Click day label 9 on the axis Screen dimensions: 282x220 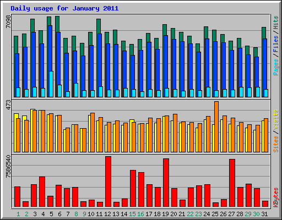84,214
